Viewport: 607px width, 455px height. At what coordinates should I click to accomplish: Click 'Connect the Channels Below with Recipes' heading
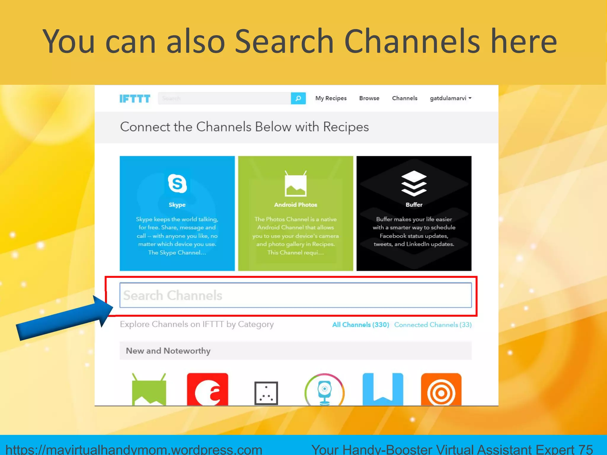(x=245, y=127)
